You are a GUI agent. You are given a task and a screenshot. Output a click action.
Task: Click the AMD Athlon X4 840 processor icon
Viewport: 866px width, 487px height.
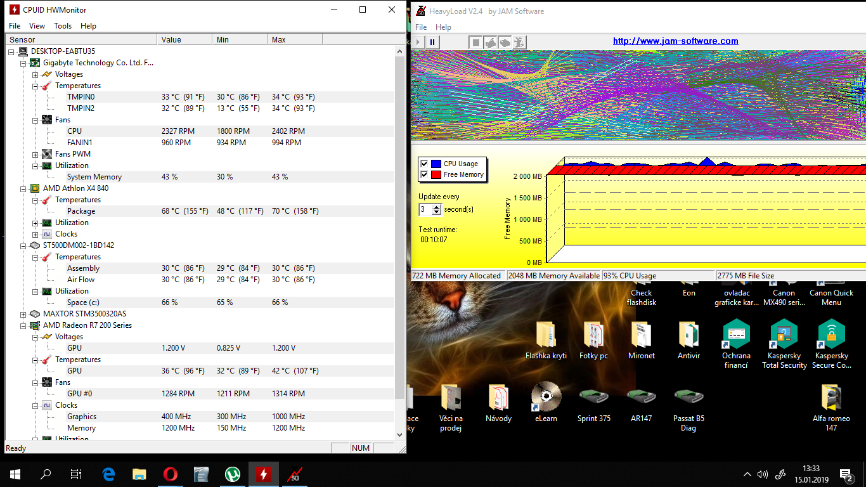(34, 188)
